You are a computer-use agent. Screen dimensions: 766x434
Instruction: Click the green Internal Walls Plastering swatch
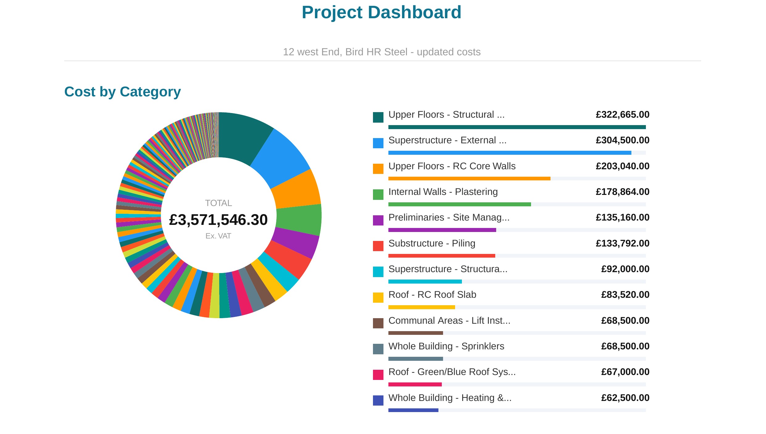pyautogui.click(x=378, y=195)
